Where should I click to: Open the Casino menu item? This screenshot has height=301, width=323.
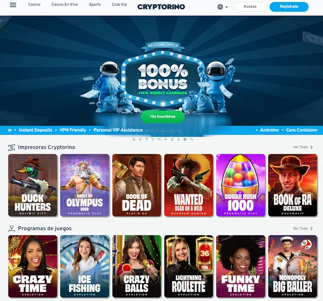click(34, 4)
